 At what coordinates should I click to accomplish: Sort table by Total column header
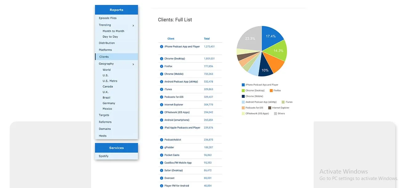coord(207,39)
